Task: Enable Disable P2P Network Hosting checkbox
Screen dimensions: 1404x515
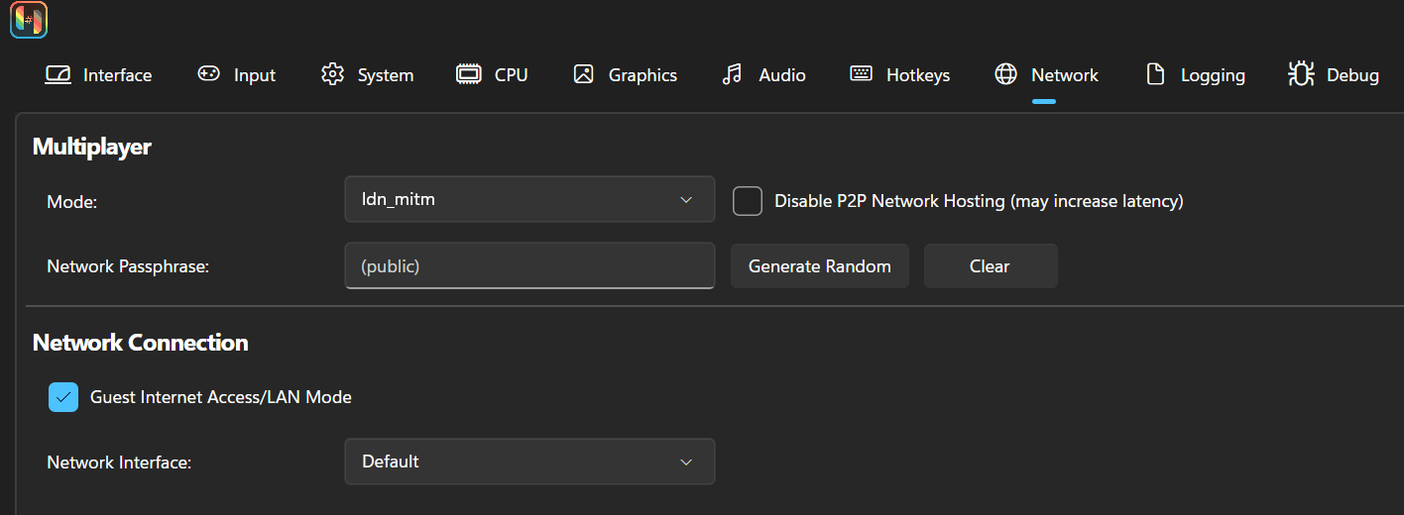Action: tap(748, 201)
